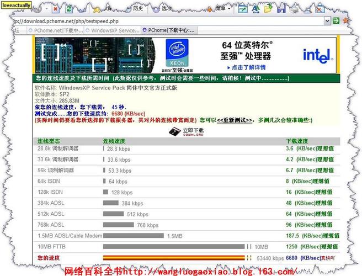Stop page loading with the red X icon
362x276 pixels.
tap(55, 9)
